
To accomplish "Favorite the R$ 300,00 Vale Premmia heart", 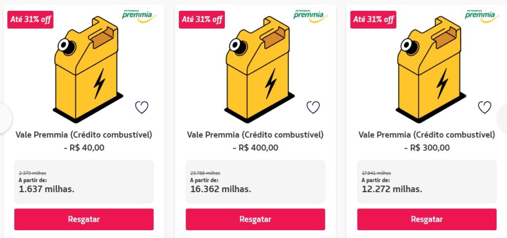I will [484, 107].
